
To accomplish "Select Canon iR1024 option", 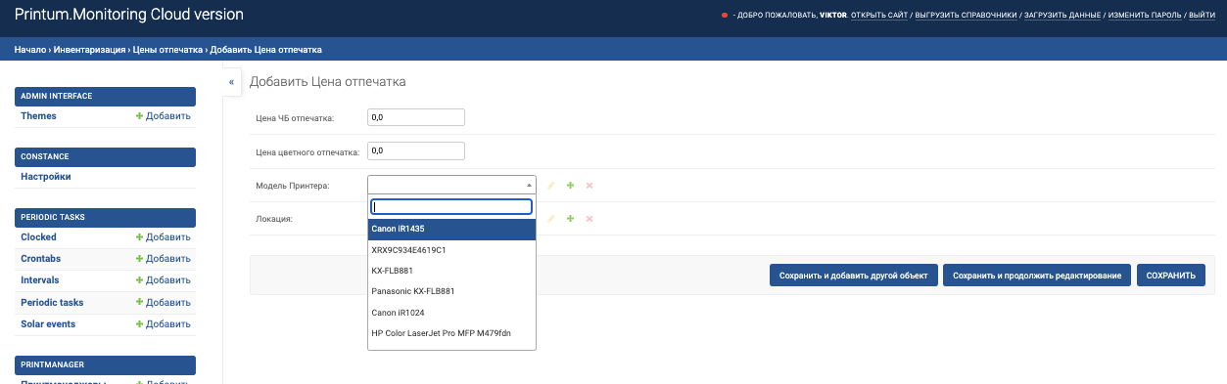I will coord(451,313).
